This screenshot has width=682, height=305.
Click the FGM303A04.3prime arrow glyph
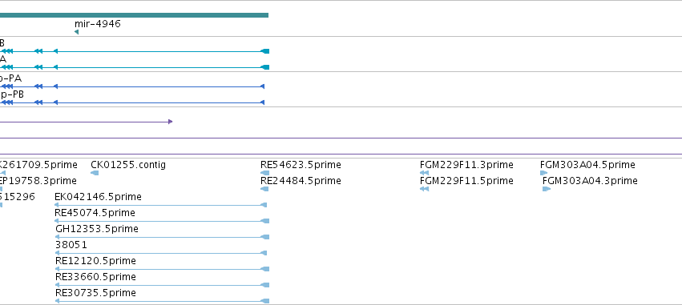click(x=547, y=189)
